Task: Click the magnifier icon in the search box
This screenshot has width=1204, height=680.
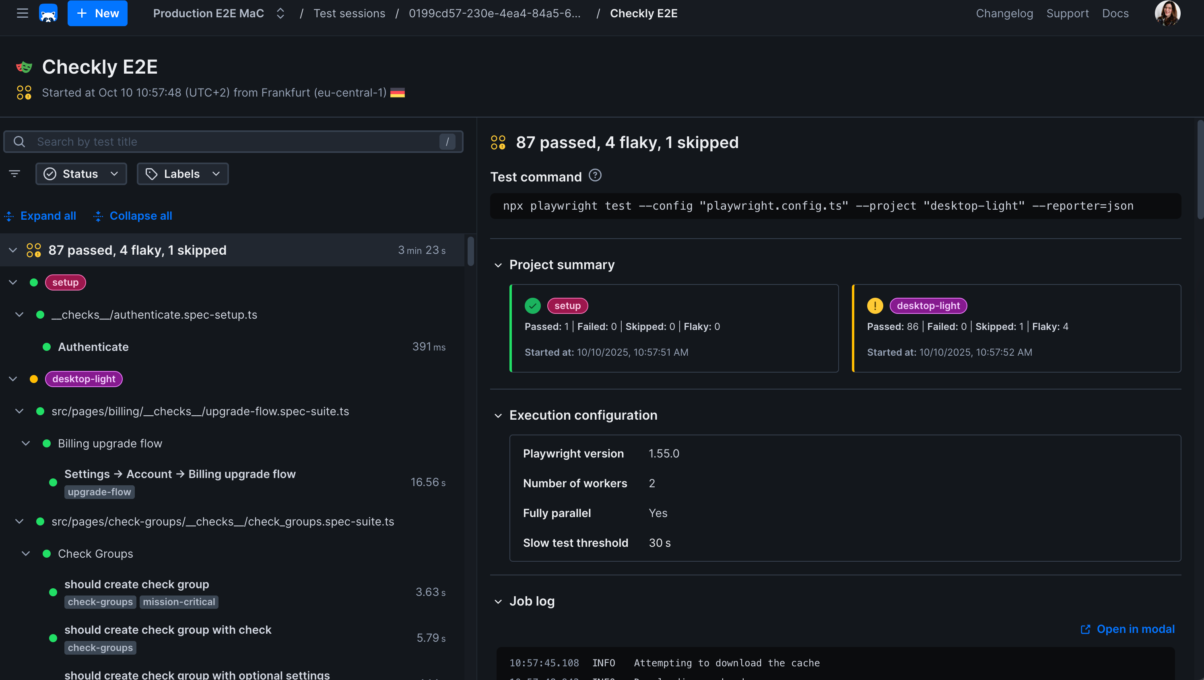Action: tap(19, 142)
